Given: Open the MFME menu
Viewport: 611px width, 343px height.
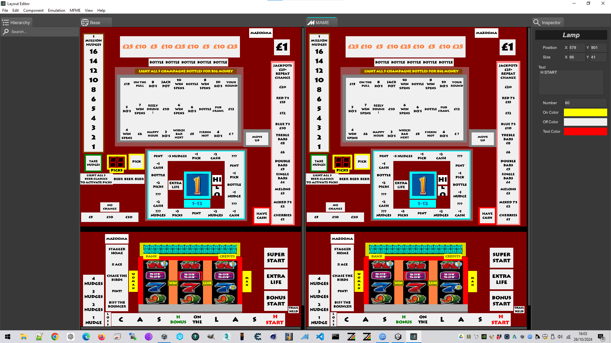Looking at the screenshot, I should [x=75, y=10].
